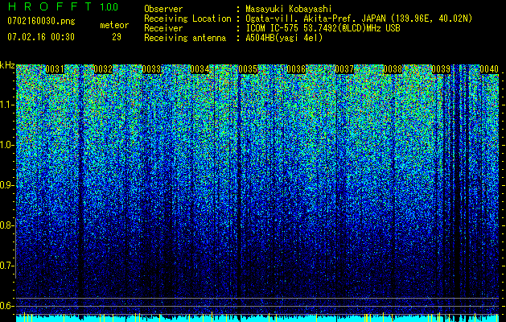Click the A504HB(yagi 4el) antenna text

click(x=284, y=38)
